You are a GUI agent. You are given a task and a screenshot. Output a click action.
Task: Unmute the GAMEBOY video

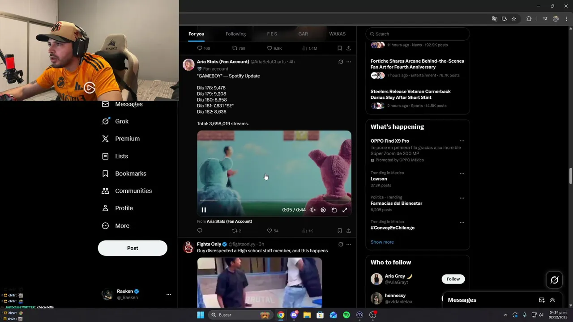312,210
